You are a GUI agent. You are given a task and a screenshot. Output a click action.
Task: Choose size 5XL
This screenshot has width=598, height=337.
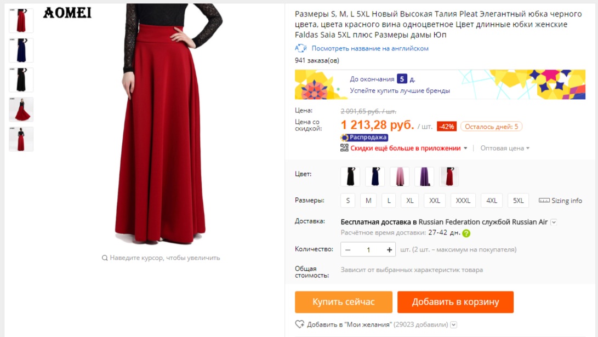[x=518, y=201]
